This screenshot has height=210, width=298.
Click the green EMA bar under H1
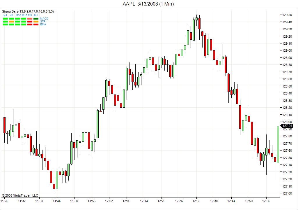12,24
